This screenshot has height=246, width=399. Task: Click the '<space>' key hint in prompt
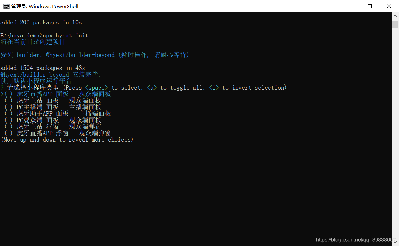[x=97, y=88]
